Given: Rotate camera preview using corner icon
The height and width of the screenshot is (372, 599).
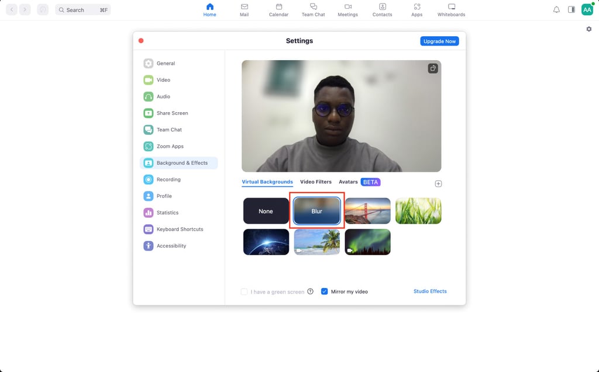Looking at the screenshot, I should tap(432, 69).
